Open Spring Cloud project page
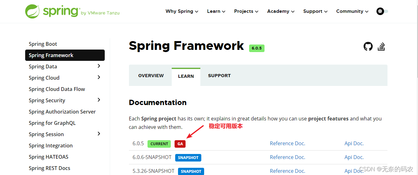This screenshot has height=175, width=418. pyautogui.click(x=44, y=78)
